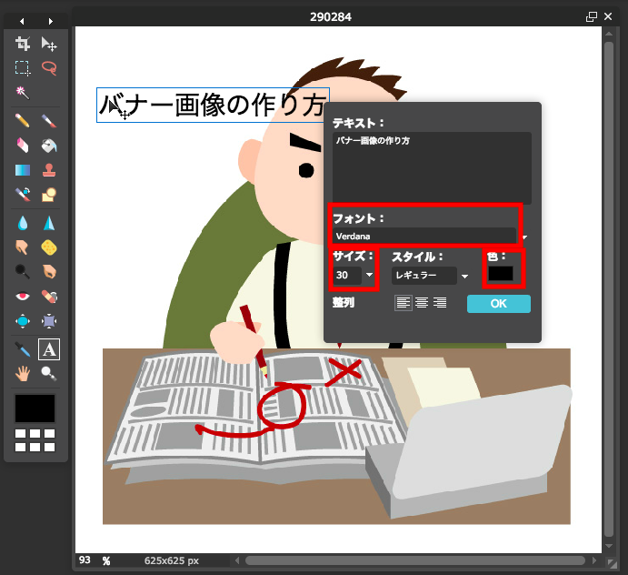Select the Drawing shape tool
Viewport: 628px width, 575px height.
click(49, 195)
